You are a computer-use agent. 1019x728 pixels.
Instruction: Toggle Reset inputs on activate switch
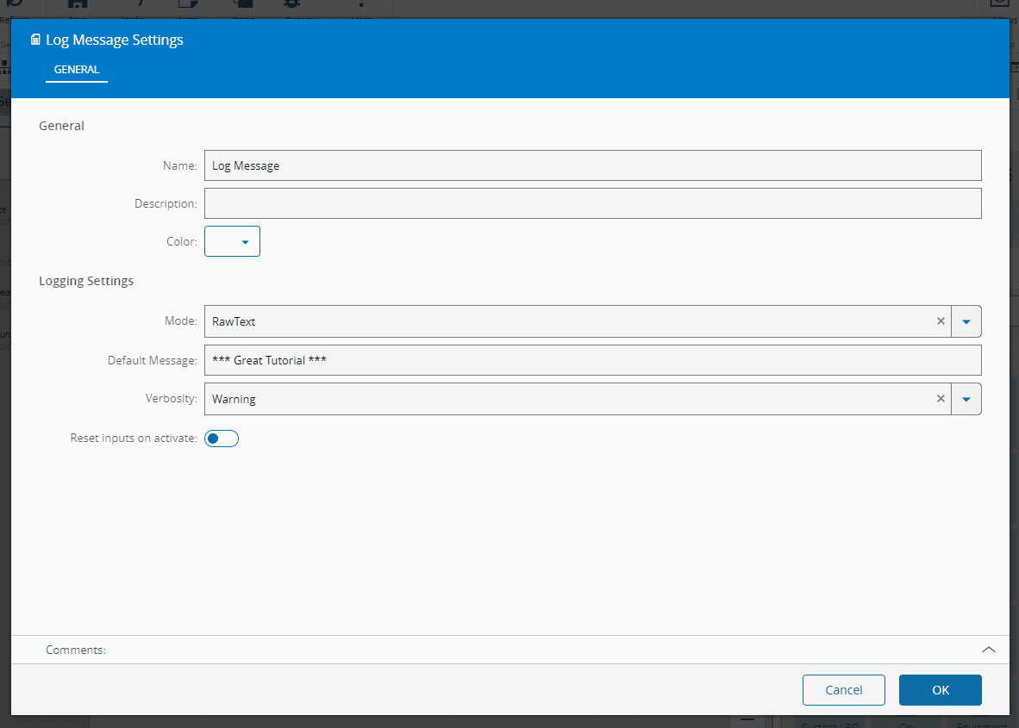[x=222, y=439]
